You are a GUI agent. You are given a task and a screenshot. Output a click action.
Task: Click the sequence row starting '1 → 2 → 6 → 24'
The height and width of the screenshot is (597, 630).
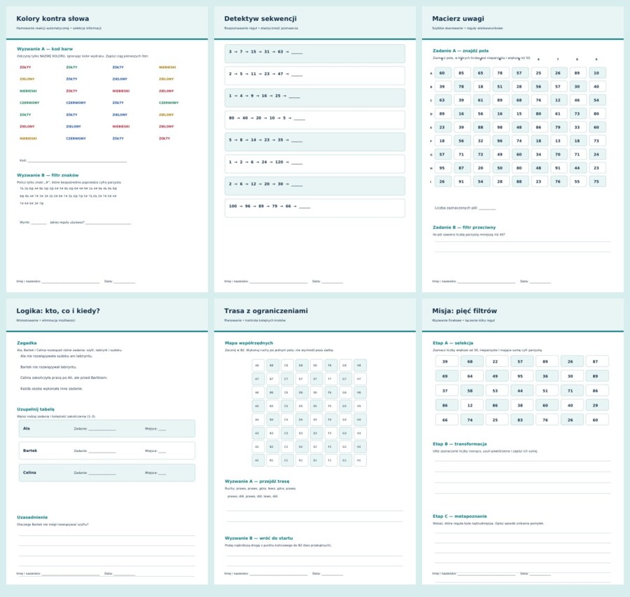(x=314, y=164)
